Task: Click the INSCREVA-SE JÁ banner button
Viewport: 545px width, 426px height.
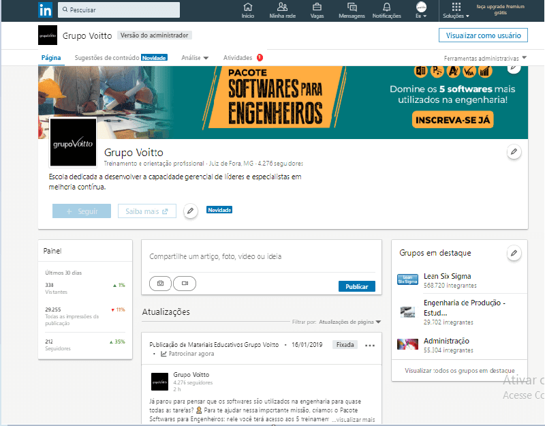Action: [x=452, y=120]
